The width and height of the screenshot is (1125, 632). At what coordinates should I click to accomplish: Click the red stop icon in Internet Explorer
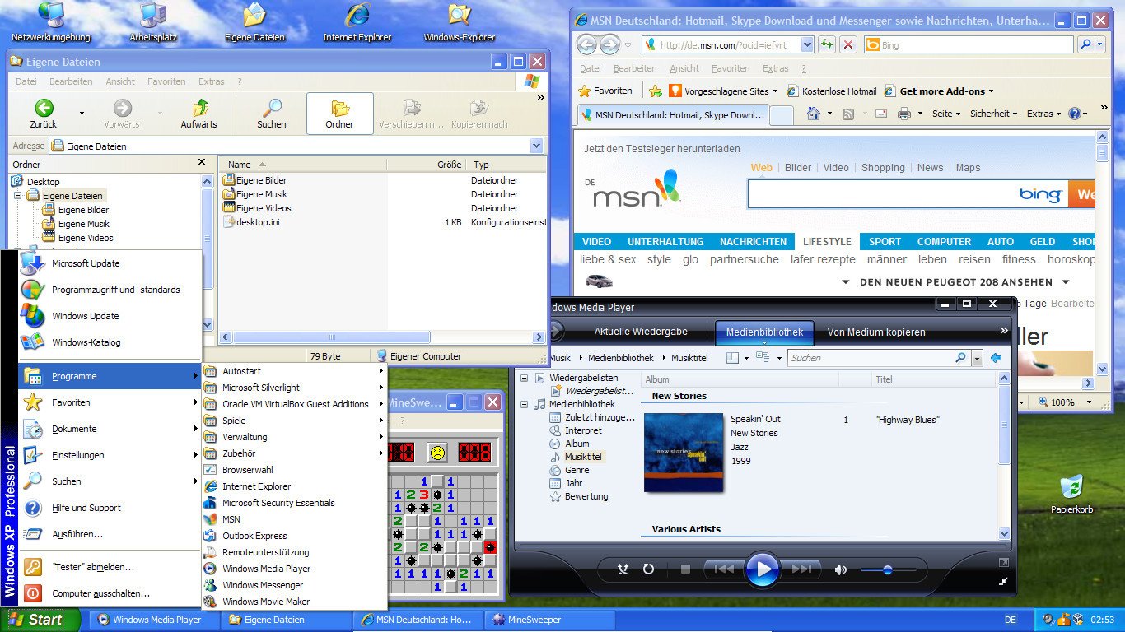847,44
